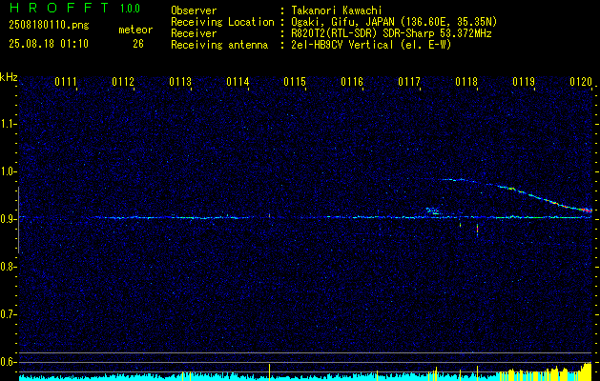This screenshot has height=381, width=600.
Task: Select filename 2508180110.png
Action: (x=49, y=25)
